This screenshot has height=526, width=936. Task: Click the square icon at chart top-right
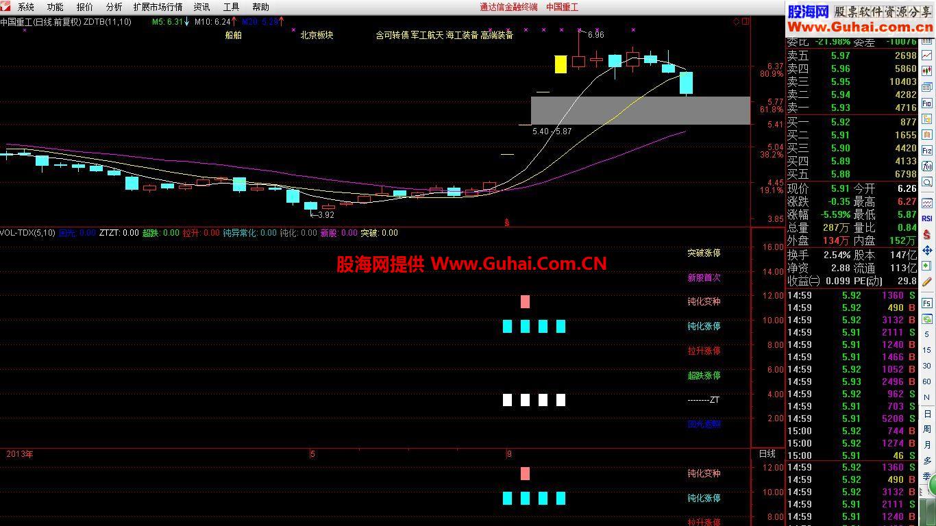pyautogui.click(x=746, y=21)
